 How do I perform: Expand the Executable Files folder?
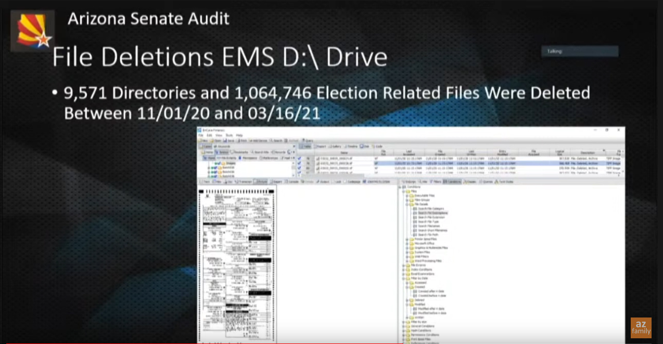click(406, 196)
